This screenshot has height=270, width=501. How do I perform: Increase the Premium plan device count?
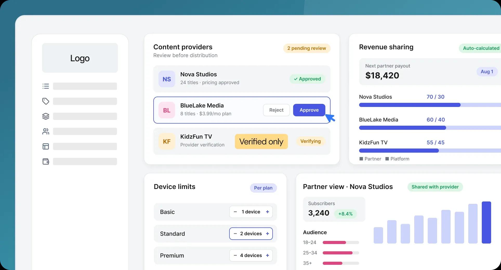point(267,255)
